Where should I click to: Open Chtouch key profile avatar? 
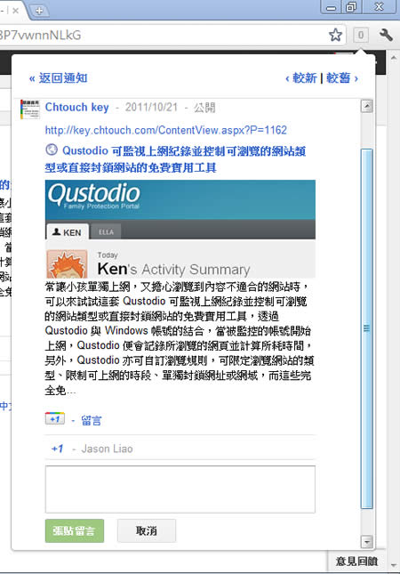(30, 109)
